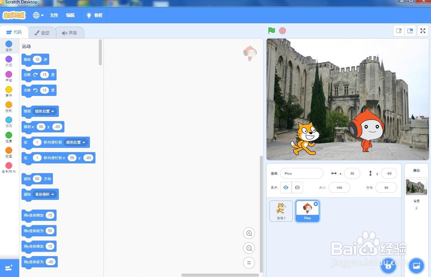The image size is (431, 277).
Task: Delete the Pico sprite using x button
Action: coord(316,204)
